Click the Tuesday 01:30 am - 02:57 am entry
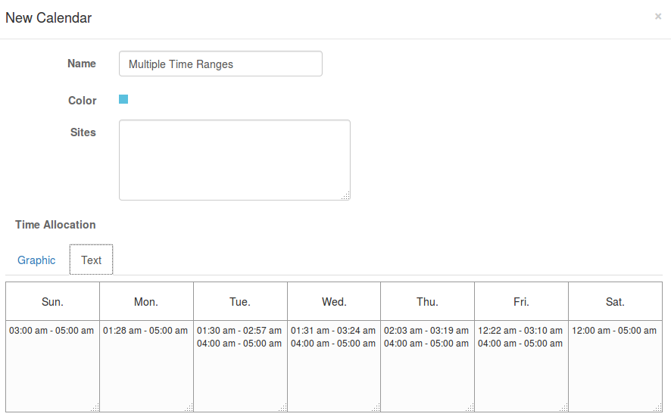The height and width of the screenshot is (420, 671). (239, 331)
